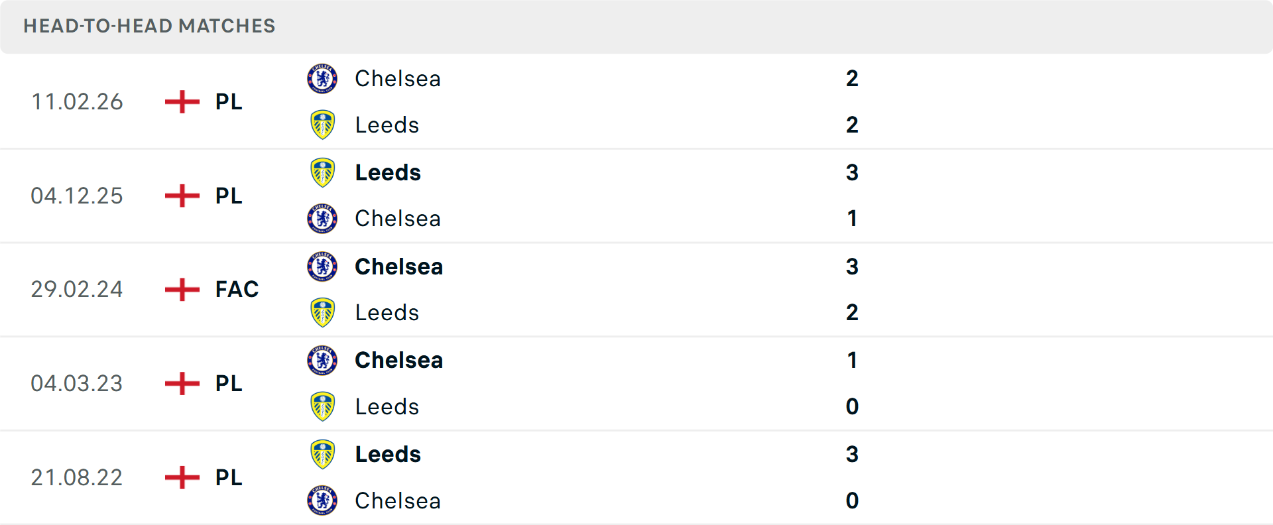The image size is (1273, 525).
Task: Click the date 11.02.26
Action: point(77,101)
